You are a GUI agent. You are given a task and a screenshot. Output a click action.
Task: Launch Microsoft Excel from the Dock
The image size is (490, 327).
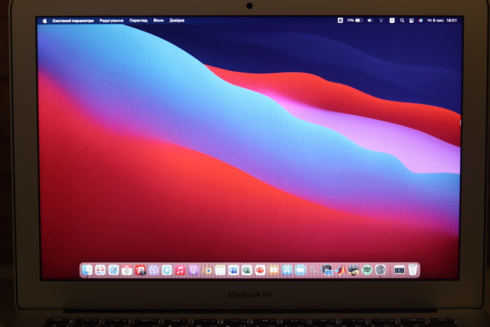[247, 270]
